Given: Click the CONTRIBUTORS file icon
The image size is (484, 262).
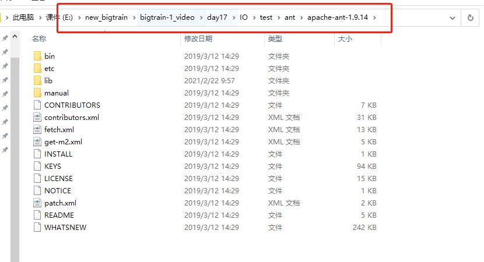Looking at the screenshot, I should click(x=37, y=105).
